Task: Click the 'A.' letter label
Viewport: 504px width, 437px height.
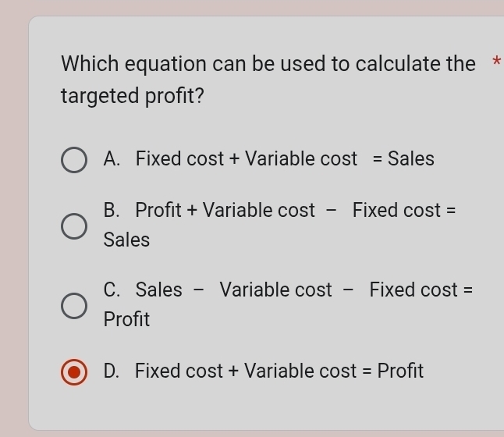Action: pos(112,159)
